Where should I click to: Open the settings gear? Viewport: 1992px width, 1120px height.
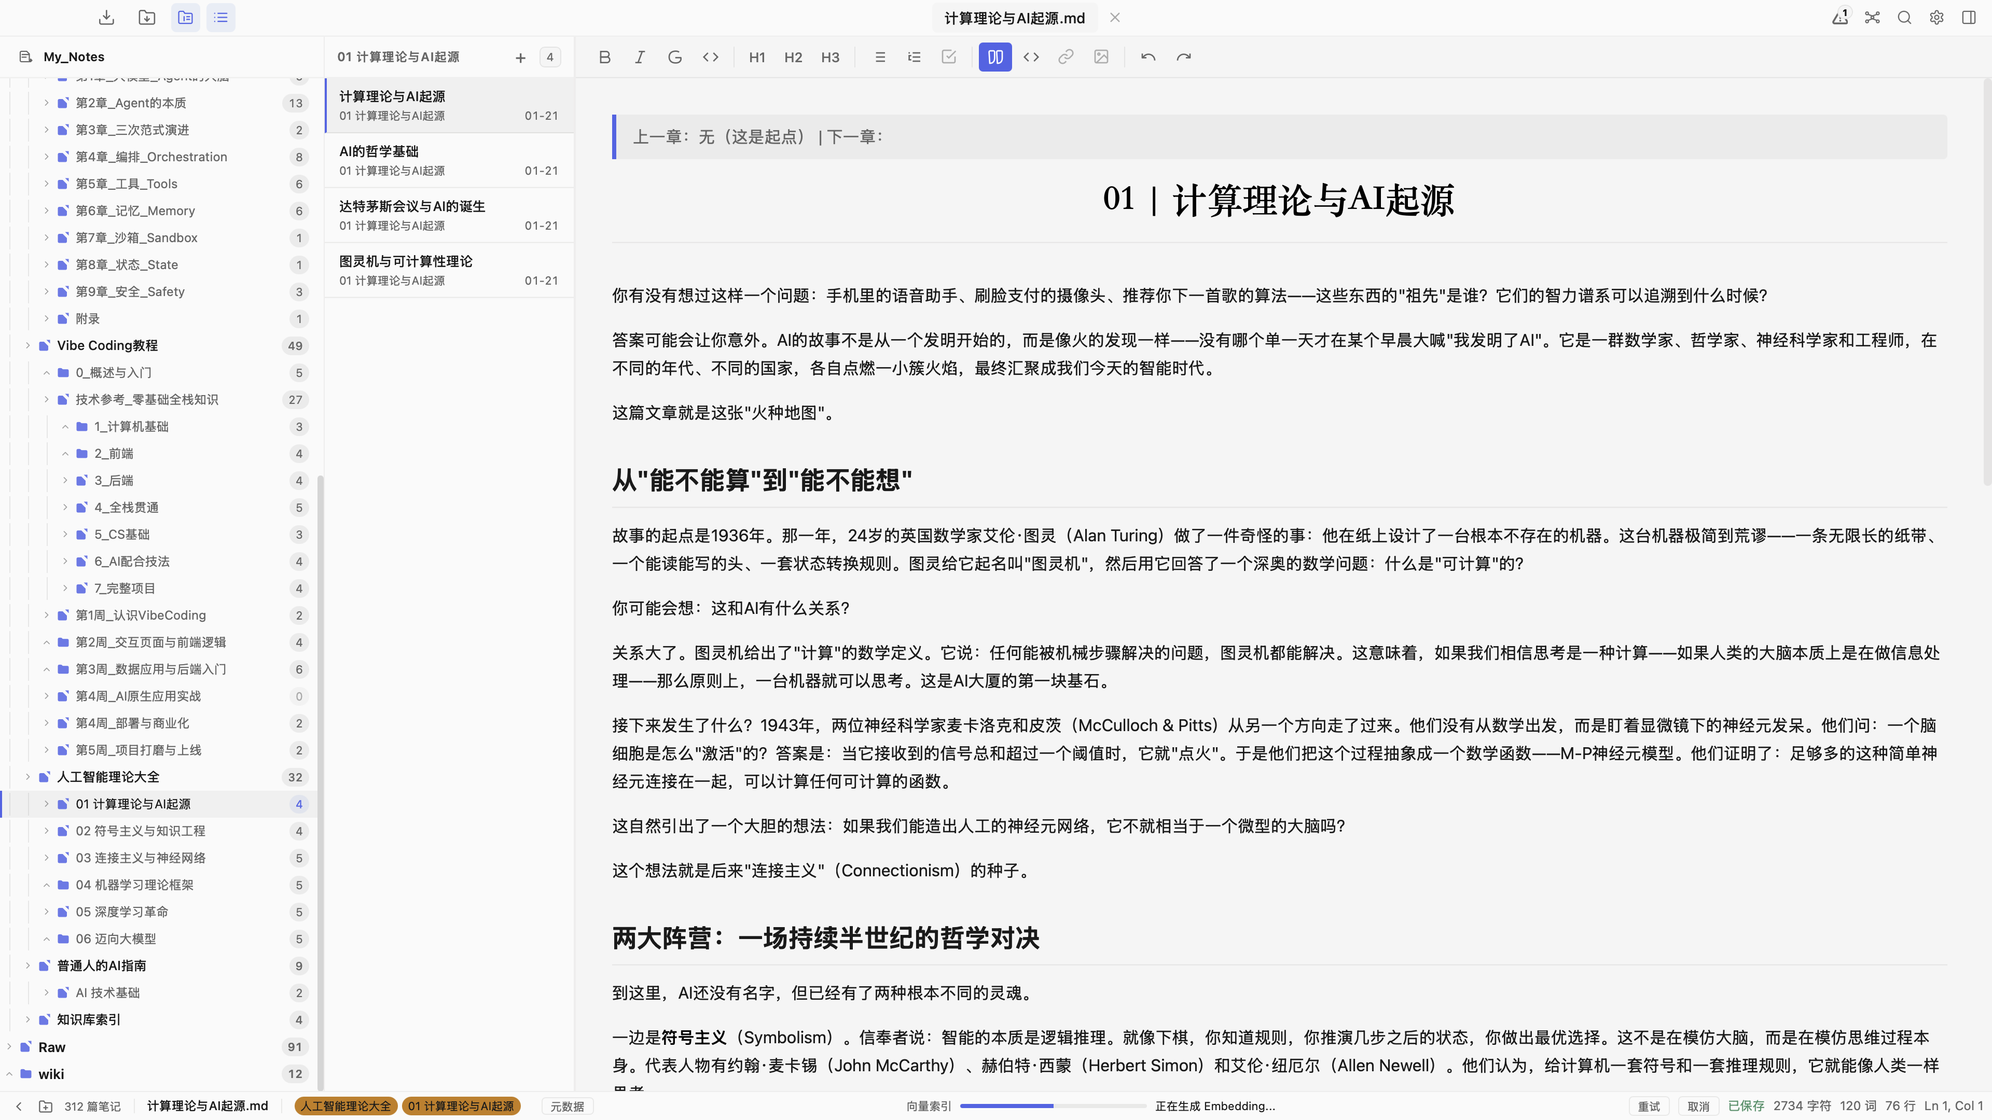tap(1936, 17)
